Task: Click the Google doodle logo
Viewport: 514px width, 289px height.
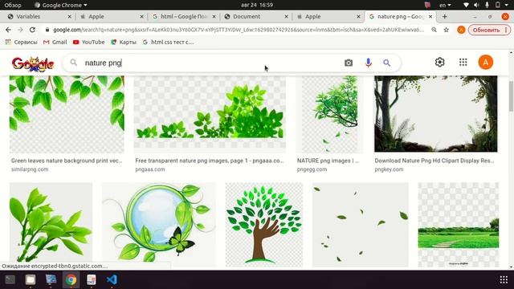Action: tap(33, 64)
